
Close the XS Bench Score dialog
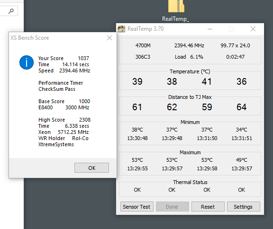coord(109,38)
